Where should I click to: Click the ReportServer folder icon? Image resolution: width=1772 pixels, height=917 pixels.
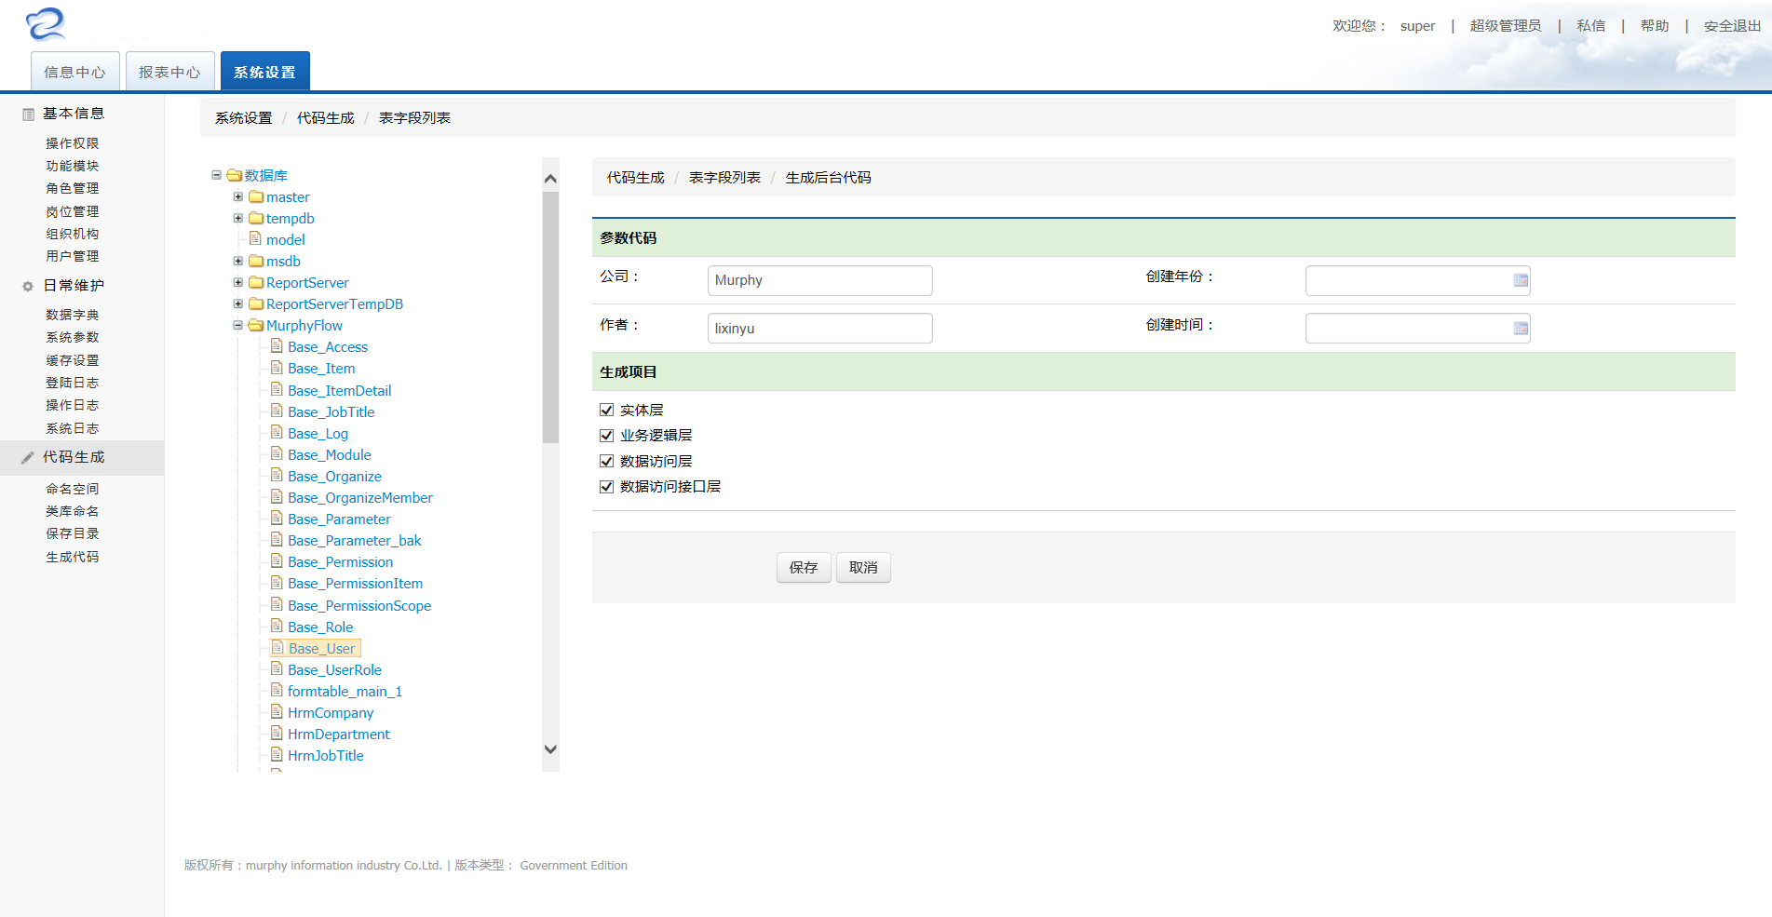[x=256, y=282]
